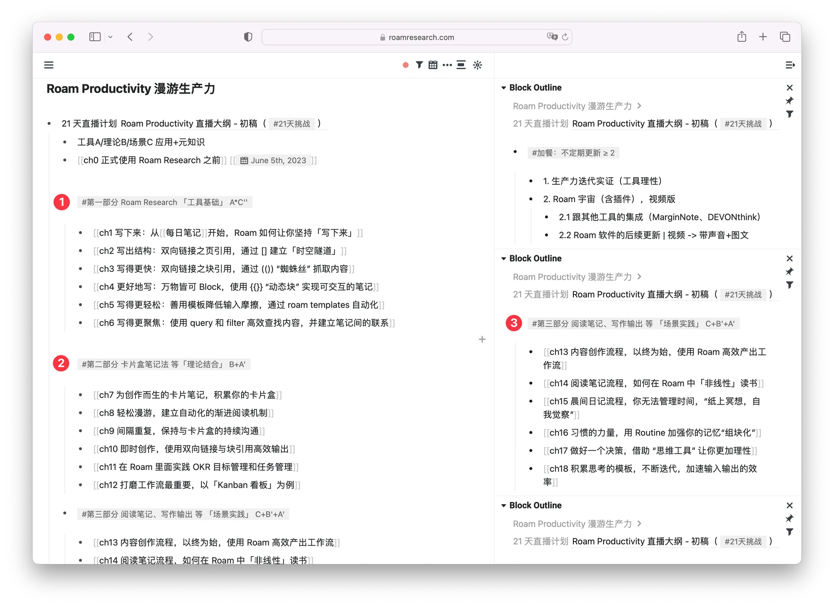Collapse the third Block Outline triangle
This screenshot has height=607, width=834.
(503, 506)
